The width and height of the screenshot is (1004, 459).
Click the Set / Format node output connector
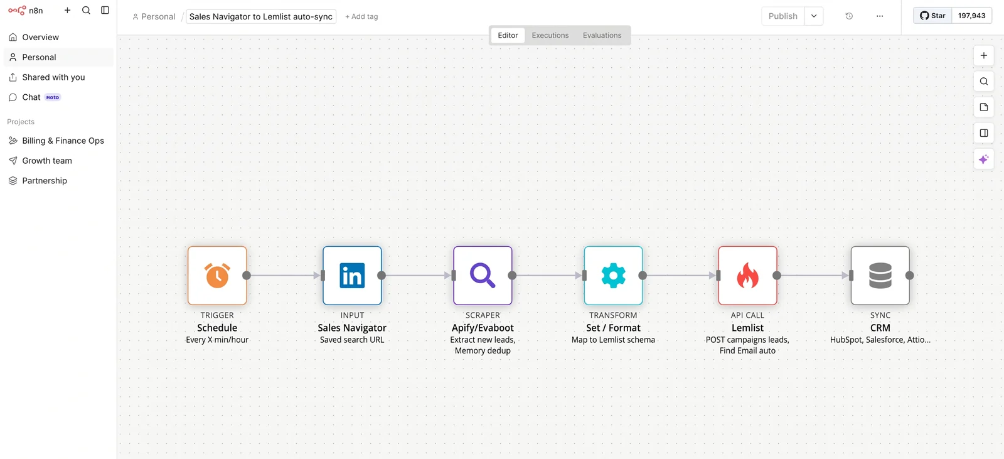pyautogui.click(x=643, y=276)
